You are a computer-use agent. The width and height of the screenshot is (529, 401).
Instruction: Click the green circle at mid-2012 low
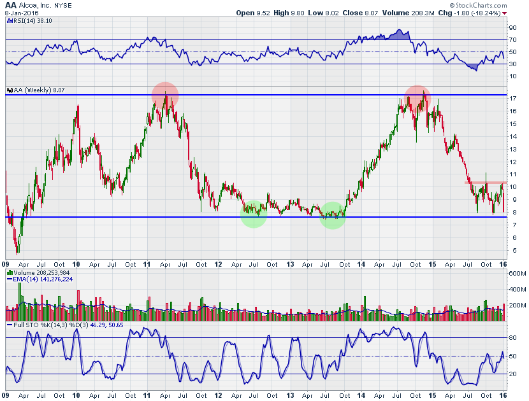click(254, 215)
